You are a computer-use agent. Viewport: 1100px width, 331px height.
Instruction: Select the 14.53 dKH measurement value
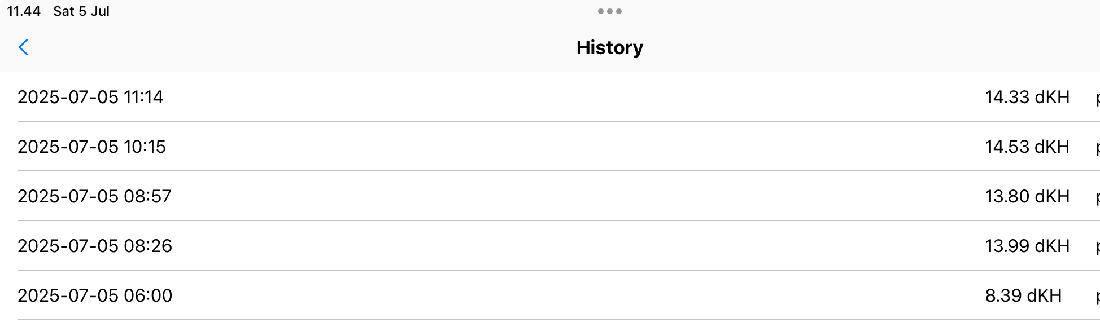1027,147
